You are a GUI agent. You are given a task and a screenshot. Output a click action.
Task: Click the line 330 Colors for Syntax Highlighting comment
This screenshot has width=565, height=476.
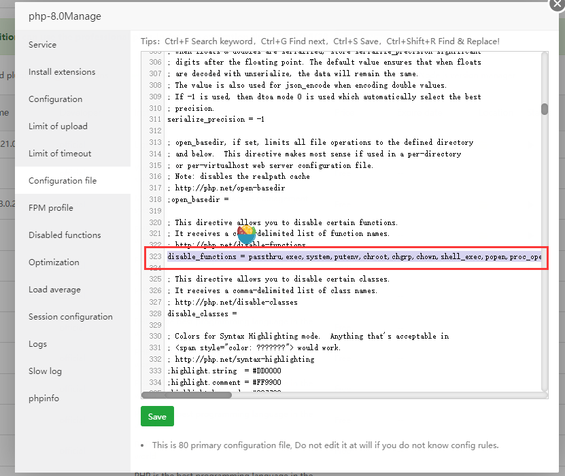(308, 336)
